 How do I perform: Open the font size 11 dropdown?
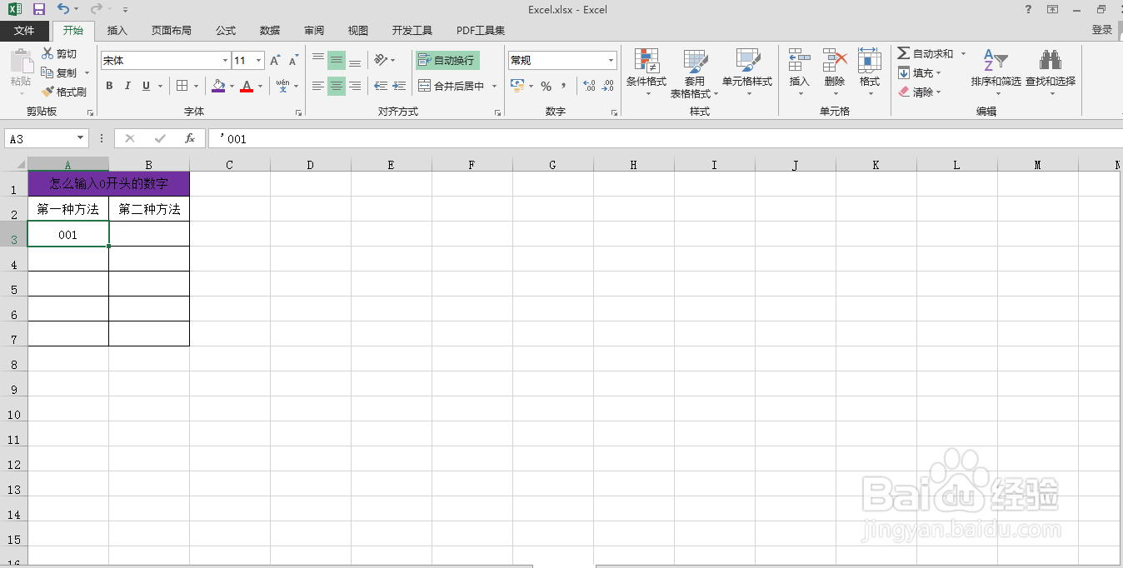click(259, 60)
